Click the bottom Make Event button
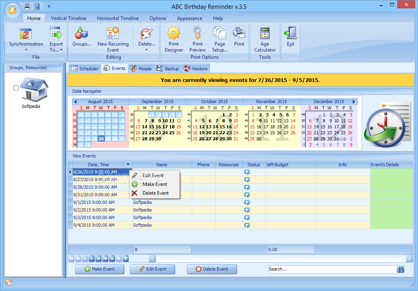Screen dimensions: 418x291 coord(100,269)
